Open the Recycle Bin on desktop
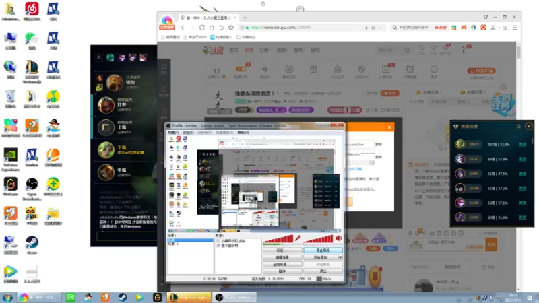The image size is (539, 303). 11,99
